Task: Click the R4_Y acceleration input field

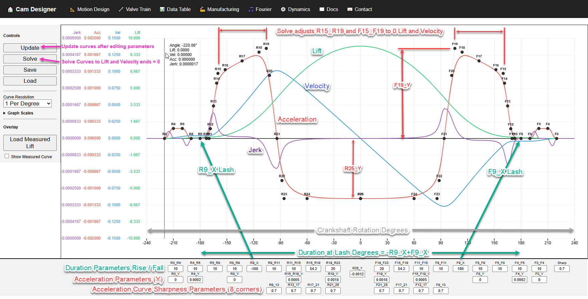Action: [x=195, y=280]
